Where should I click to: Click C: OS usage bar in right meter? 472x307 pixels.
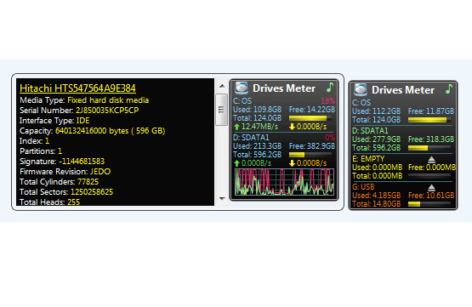429,120
